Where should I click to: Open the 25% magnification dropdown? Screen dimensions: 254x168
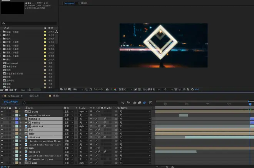click(x=76, y=89)
